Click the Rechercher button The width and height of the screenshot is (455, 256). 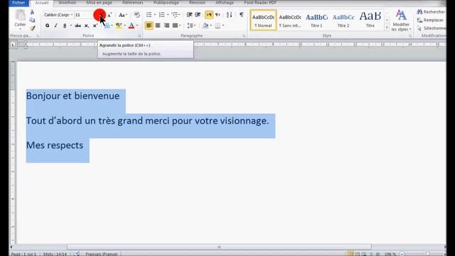(431, 12)
